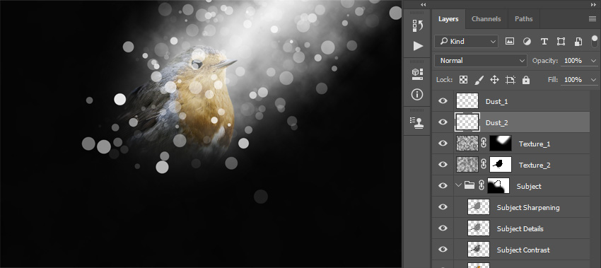Select the Subject Contrast layer thumbnail
The width and height of the screenshot is (601, 268).
point(479,249)
